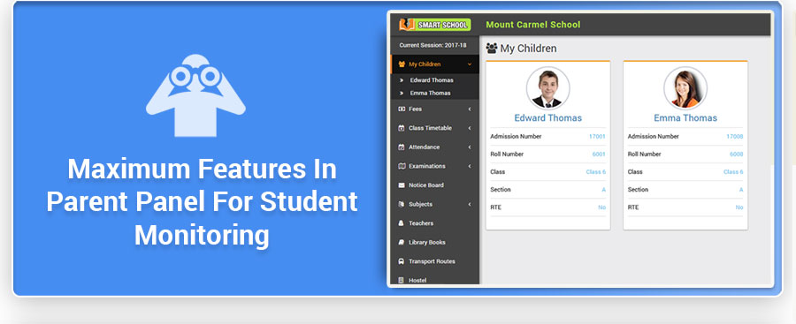
Task: Click the Transport Routes bus icon
Action: tap(402, 261)
